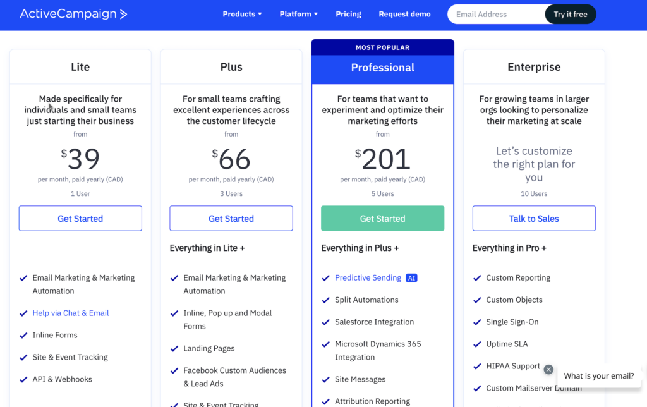Click checkmark beside Split Automations
Image resolution: width=647 pixels, height=407 pixels.
tap(326, 300)
